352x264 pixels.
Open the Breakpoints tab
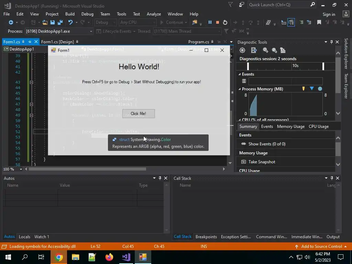coord(206,236)
